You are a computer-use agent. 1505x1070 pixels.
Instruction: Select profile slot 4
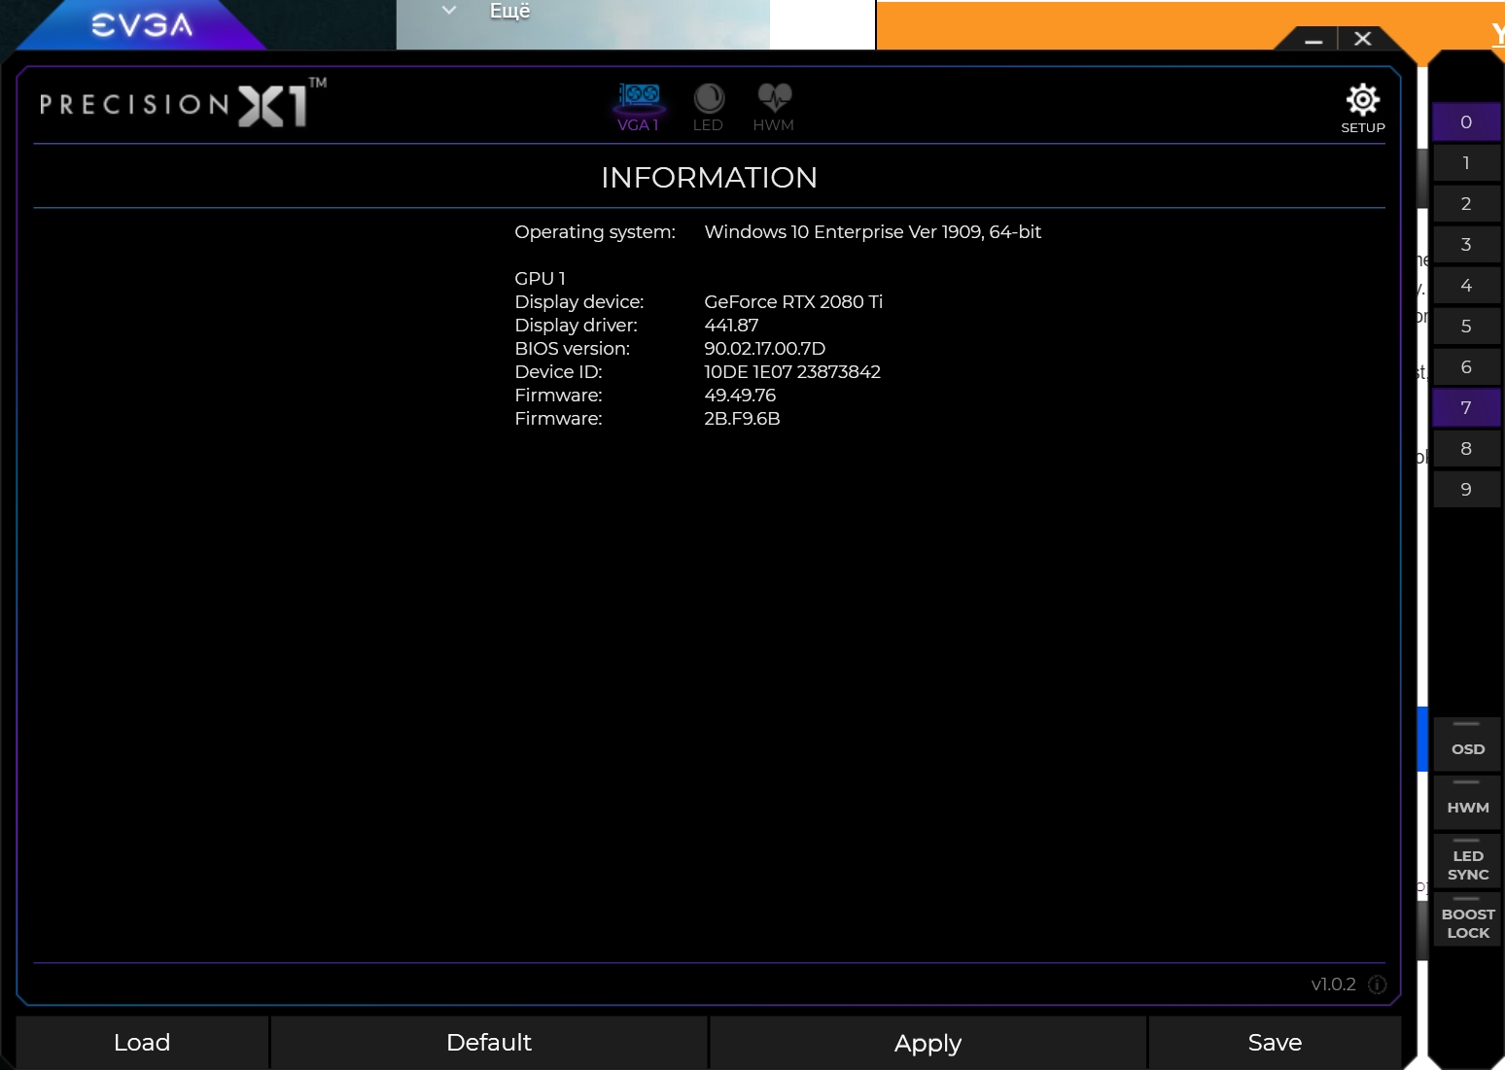click(1466, 286)
